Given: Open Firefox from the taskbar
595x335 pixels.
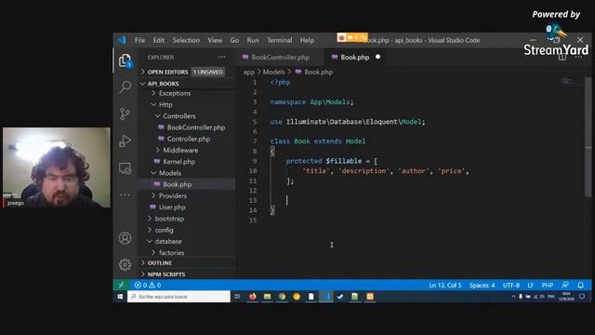Looking at the screenshot, I should 252,297.
